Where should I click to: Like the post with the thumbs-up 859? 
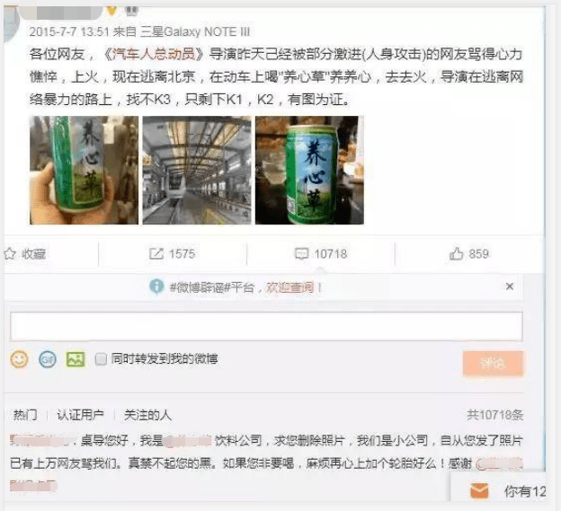(456, 253)
